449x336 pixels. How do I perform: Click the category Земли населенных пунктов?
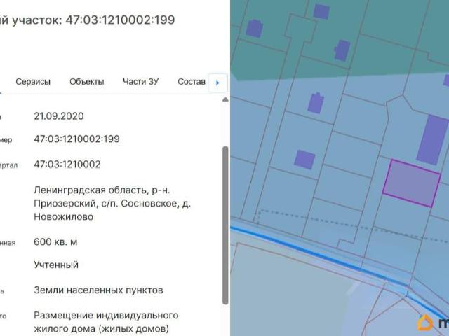tap(98, 290)
